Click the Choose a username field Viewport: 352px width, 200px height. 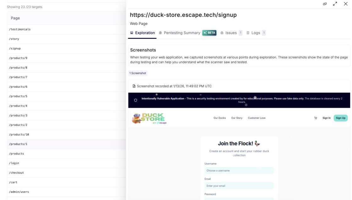point(239,170)
